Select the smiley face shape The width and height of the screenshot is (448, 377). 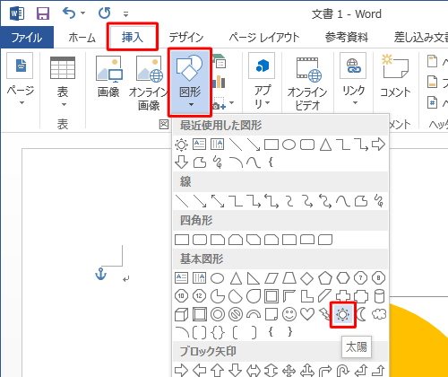pyautogui.click(x=289, y=314)
